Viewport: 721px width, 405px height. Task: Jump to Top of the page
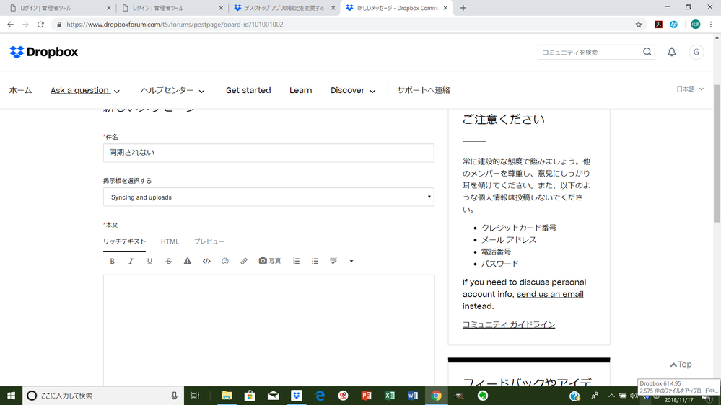point(681,365)
